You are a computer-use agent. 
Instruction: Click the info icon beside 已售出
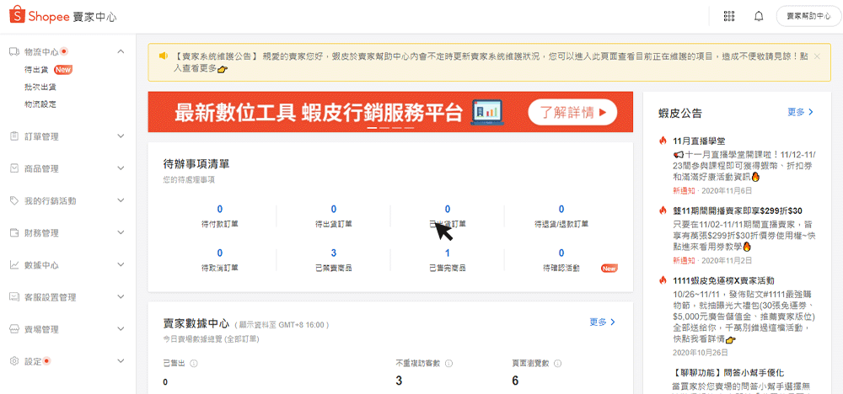tap(194, 364)
